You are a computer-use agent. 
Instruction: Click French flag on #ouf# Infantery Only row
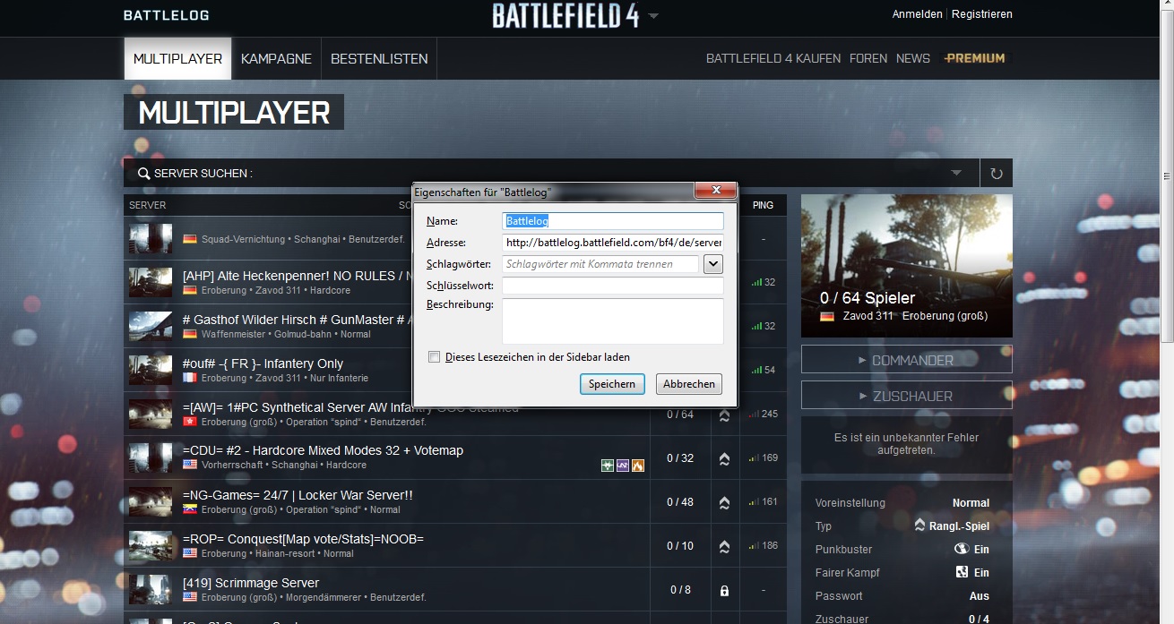coord(190,378)
